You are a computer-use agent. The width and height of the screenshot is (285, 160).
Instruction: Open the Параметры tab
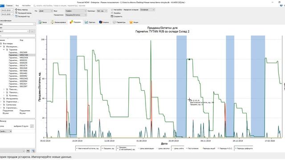click(x=119, y=22)
